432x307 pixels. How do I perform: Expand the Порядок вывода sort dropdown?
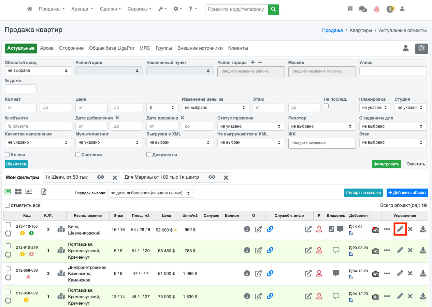tap(150, 193)
